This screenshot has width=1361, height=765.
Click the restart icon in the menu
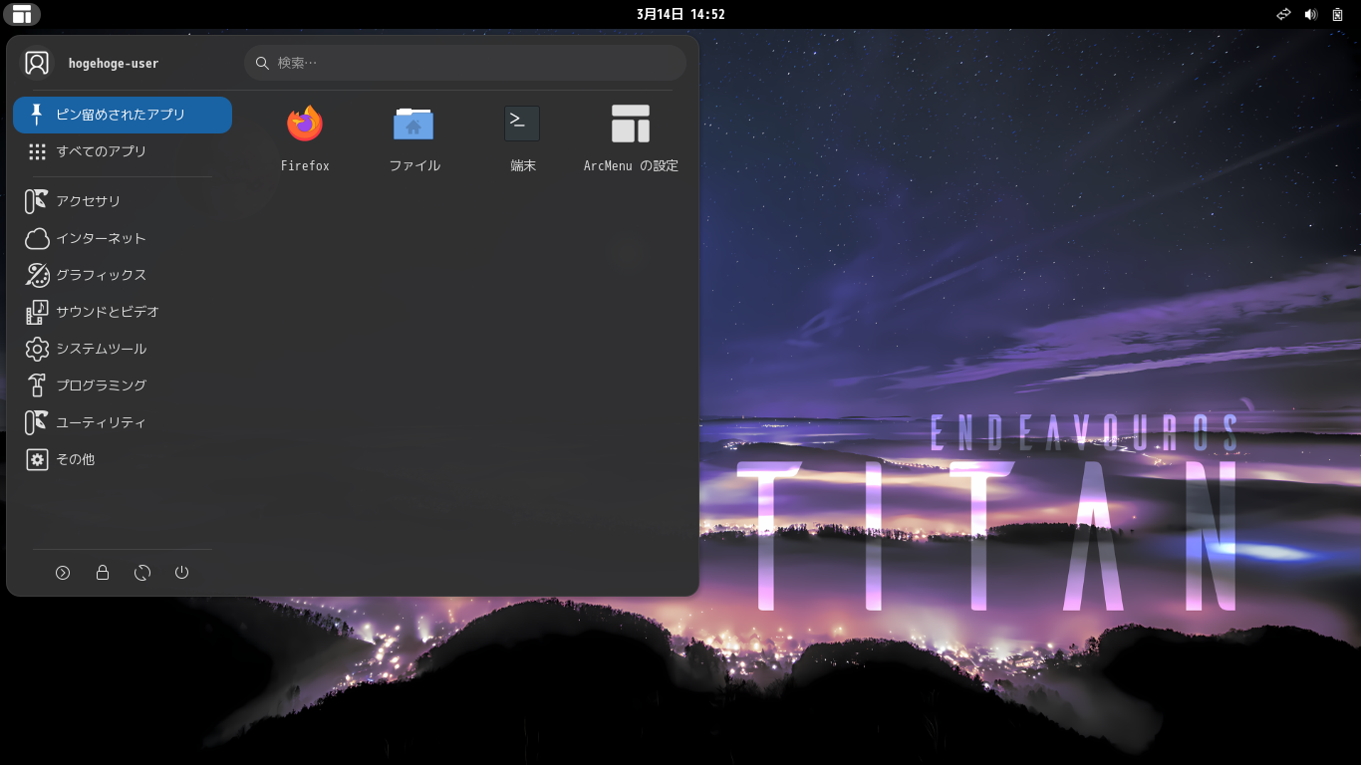coord(142,573)
